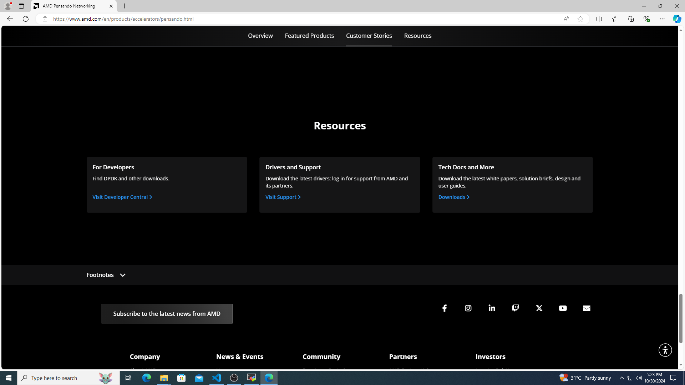685x385 pixels.
Task: Click the Downloads link
Action: point(454,197)
